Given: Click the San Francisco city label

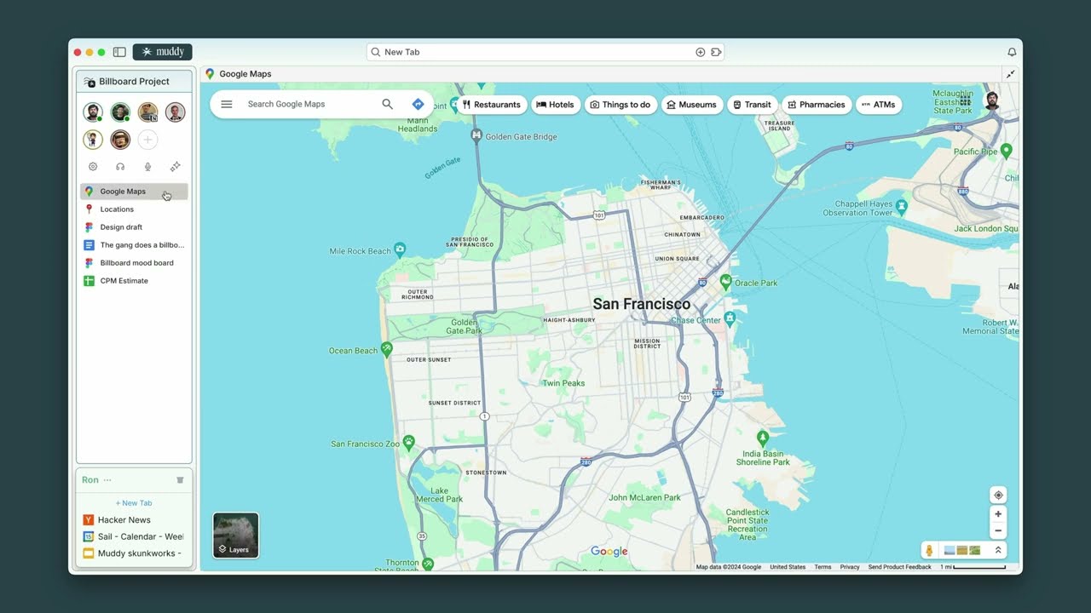Looking at the screenshot, I should (x=642, y=304).
